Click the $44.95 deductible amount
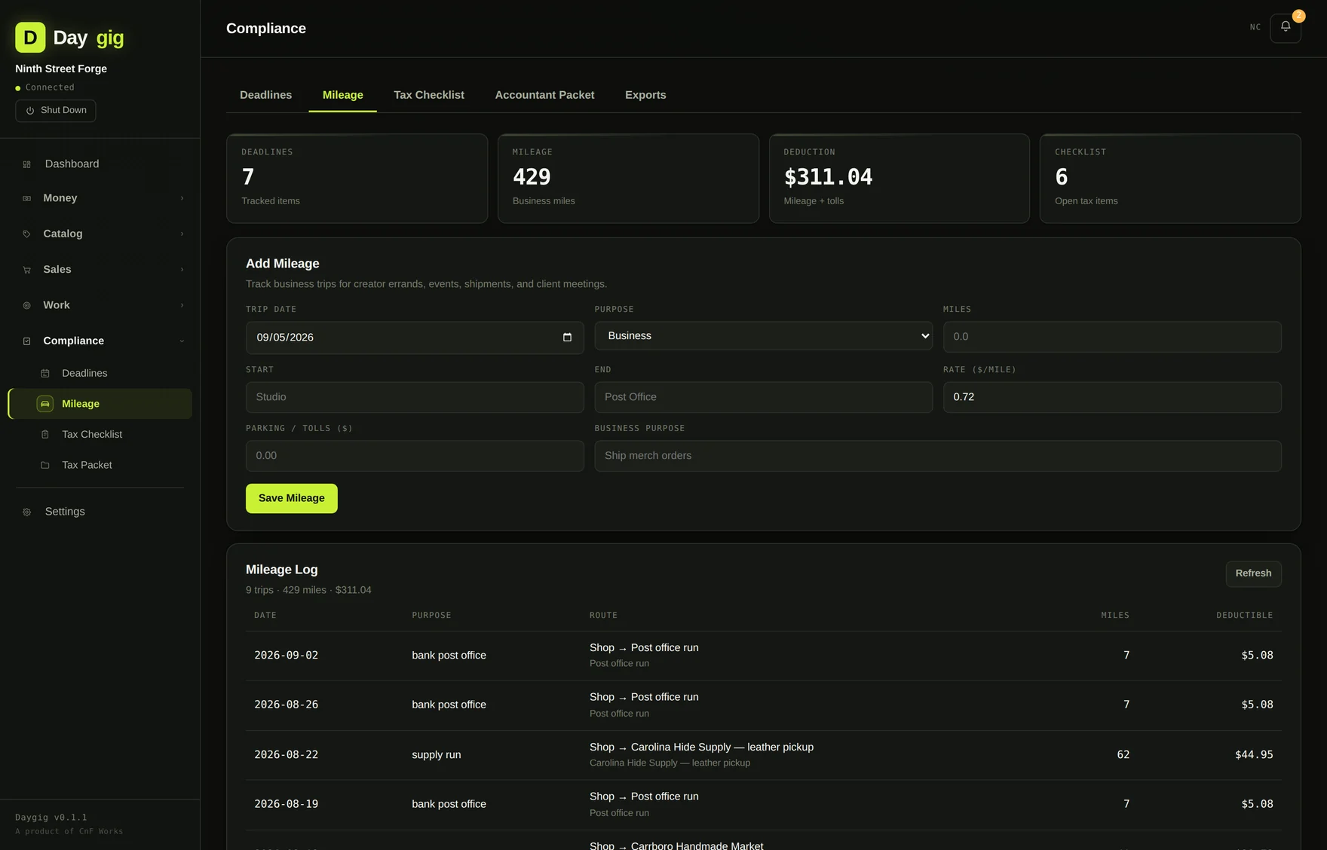 pyautogui.click(x=1254, y=755)
